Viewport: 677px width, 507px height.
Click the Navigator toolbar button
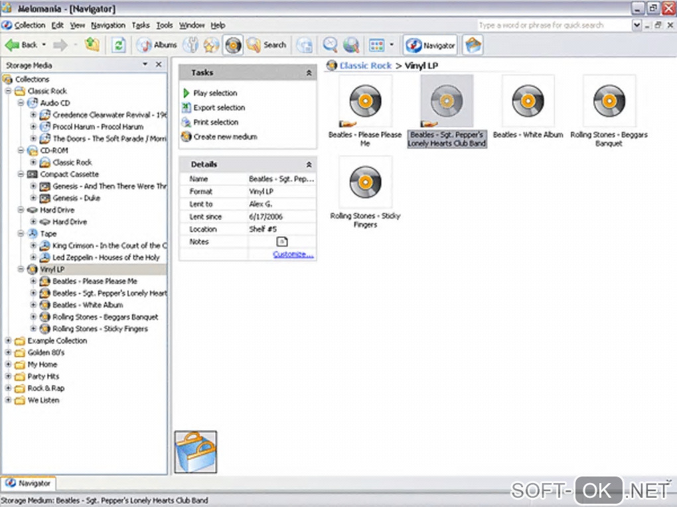tap(431, 45)
